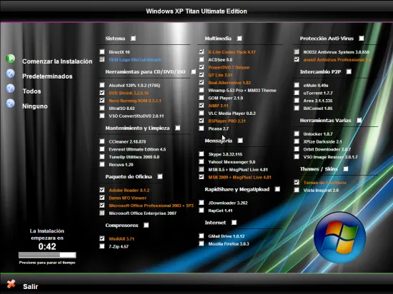Choose the Ninguno option label

point(35,106)
